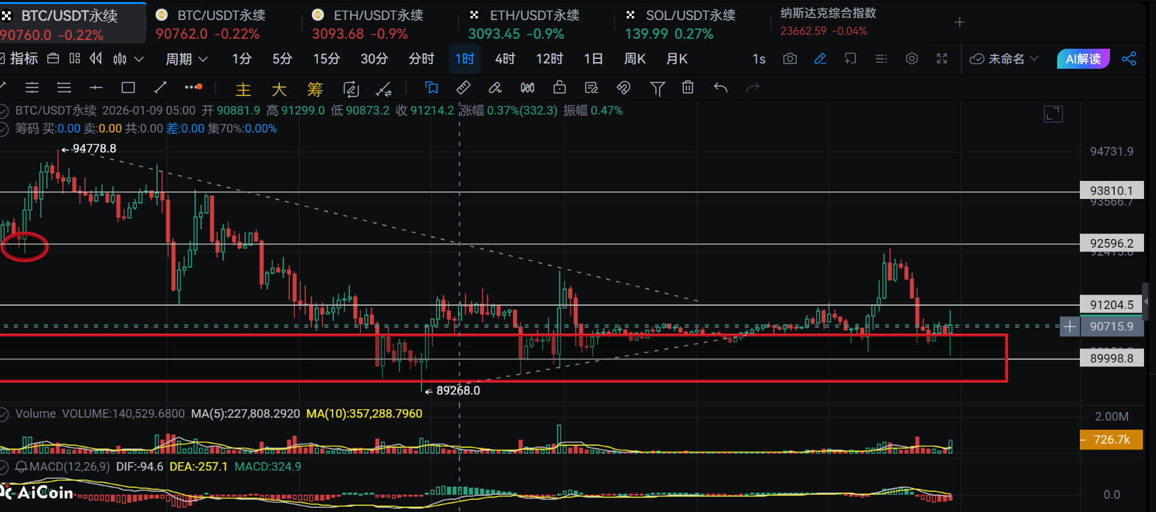Toggle the MACD indicator check circle
Viewport: 1156px width, 512px height.
(4, 467)
